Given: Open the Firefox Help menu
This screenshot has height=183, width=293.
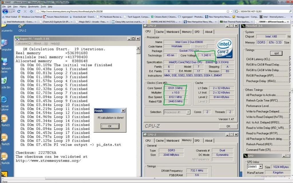Looking at the screenshot, I should (50, 7).
